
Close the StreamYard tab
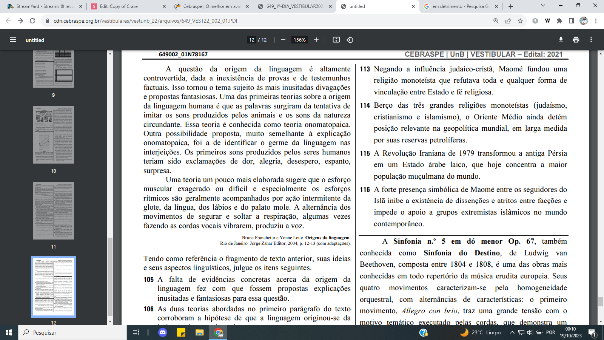[81, 6]
